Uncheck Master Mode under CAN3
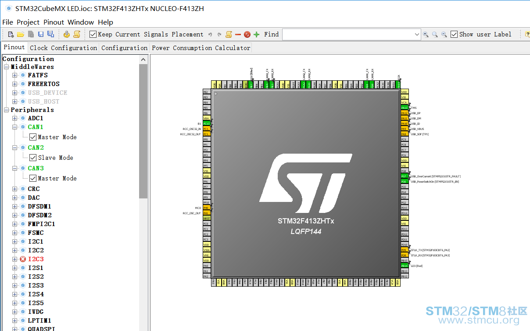This screenshot has height=331, width=530. click(33, 178)
